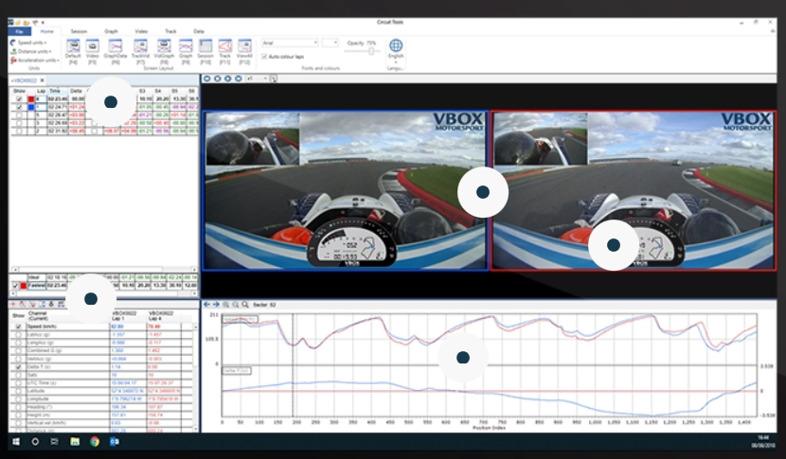The width and height of the screenshot is (786, 459).
Task: Select the TrackVid [F7] layout icon
Action: (140, 46)
